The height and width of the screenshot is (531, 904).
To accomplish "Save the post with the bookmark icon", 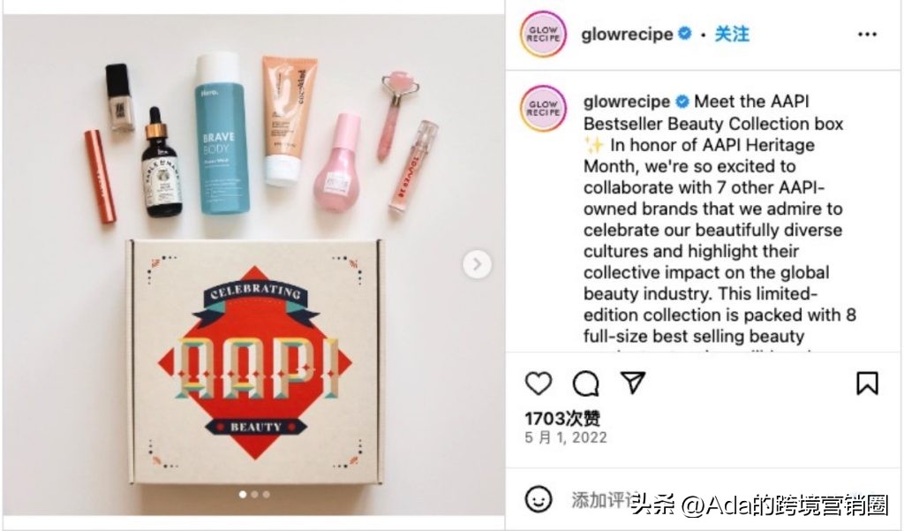I will point(867,383).
